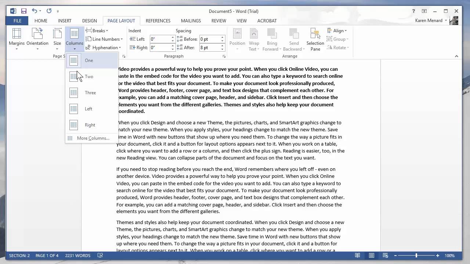Toggle Web Layout view
This screenshot has height=264, width=470.
[x=385, y=256]
